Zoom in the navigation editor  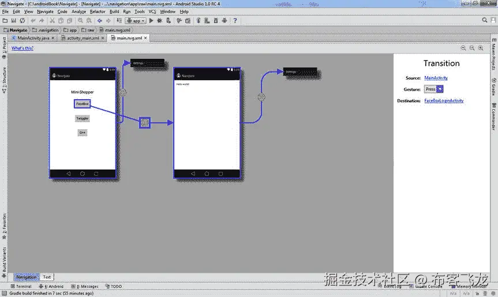481,48
